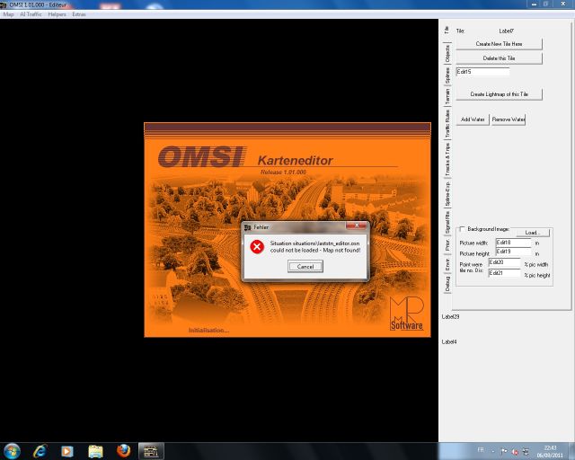Open the AI Traffic menu

point(31,14)
